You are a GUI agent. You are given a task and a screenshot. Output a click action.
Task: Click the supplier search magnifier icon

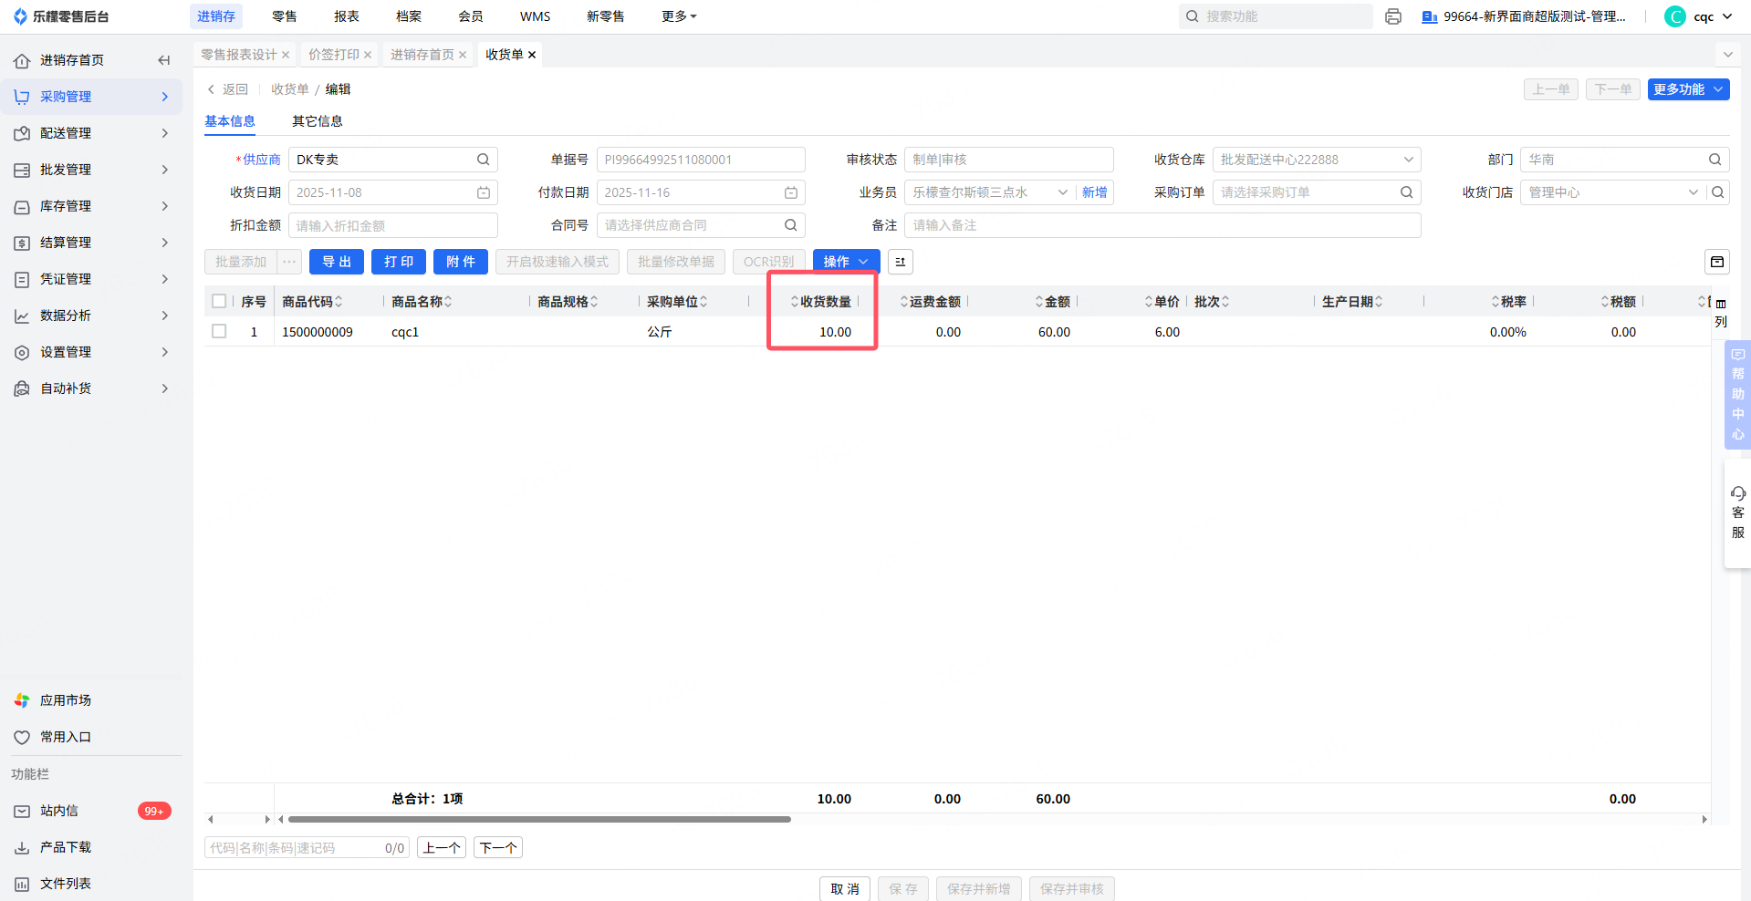click(483, 160)
